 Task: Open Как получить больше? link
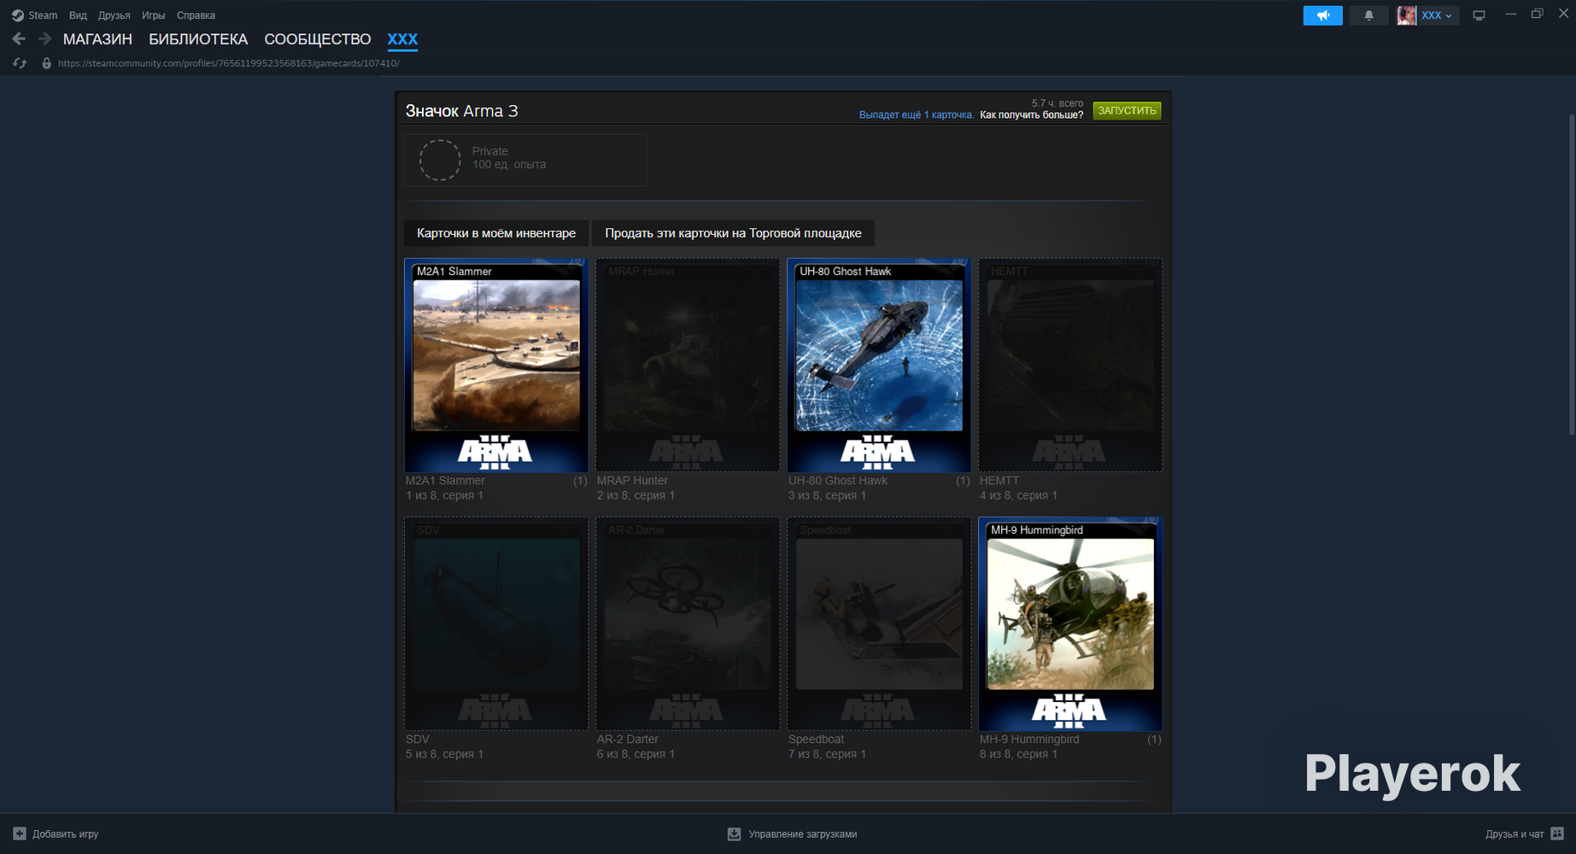coord(1031,115)
